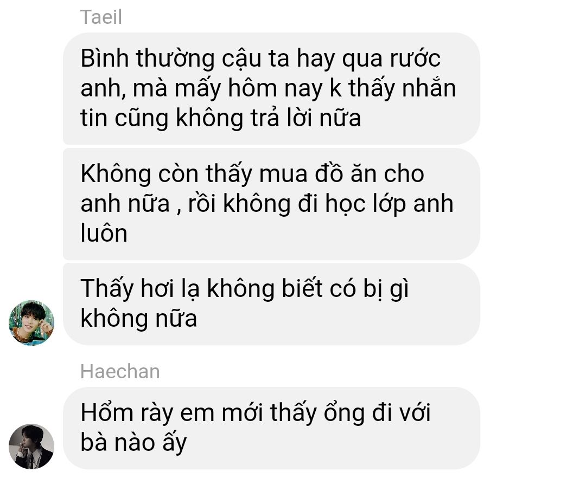Click the word 'Hổm' in Haechan's message
The image size is (586, 485).
[x=107, y=413]
